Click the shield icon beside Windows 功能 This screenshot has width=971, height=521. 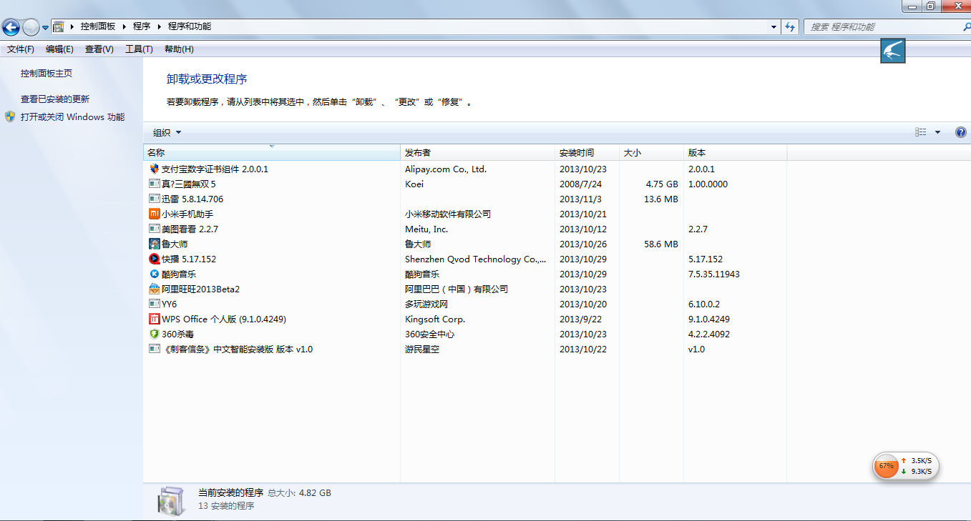point(10,116)
